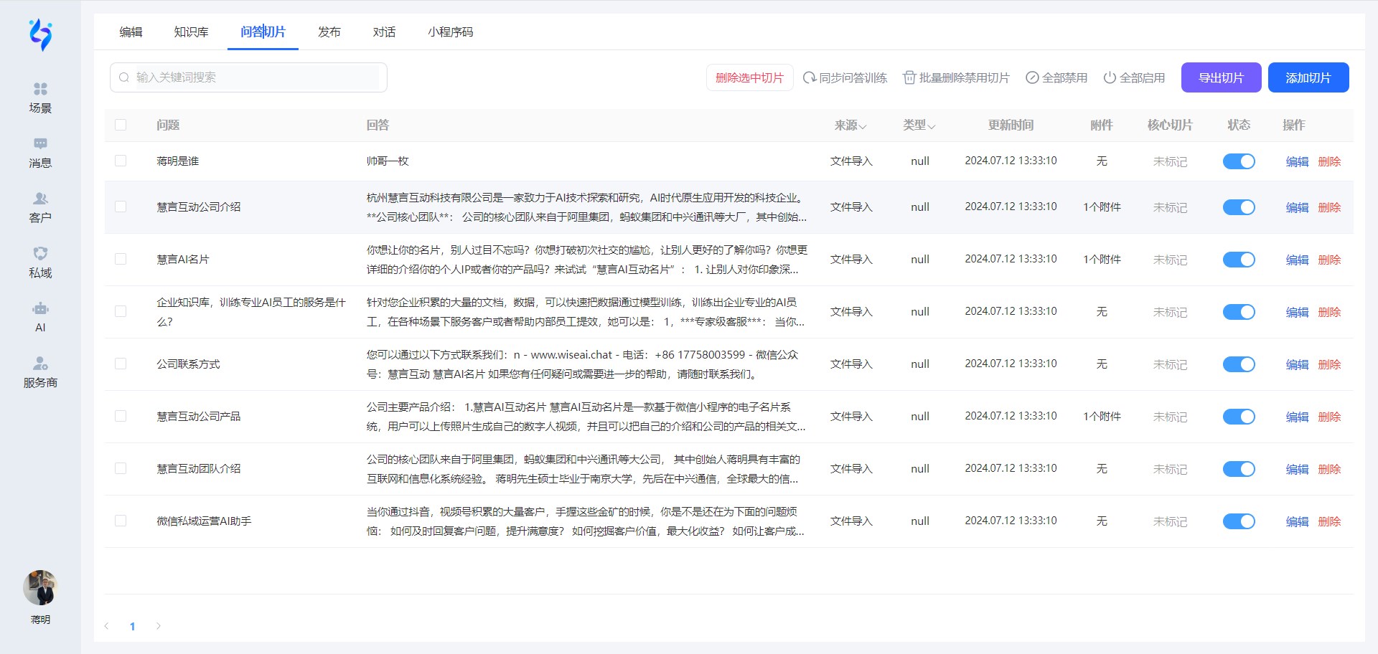Viewport: 1378px width, 654px height.
Task: Open the 场景 section icon
Action: click(40, 89)
